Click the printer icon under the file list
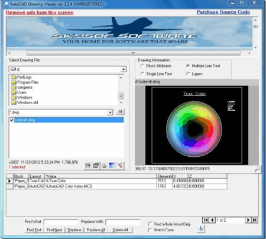266x239 pixels. pos(104,166)
